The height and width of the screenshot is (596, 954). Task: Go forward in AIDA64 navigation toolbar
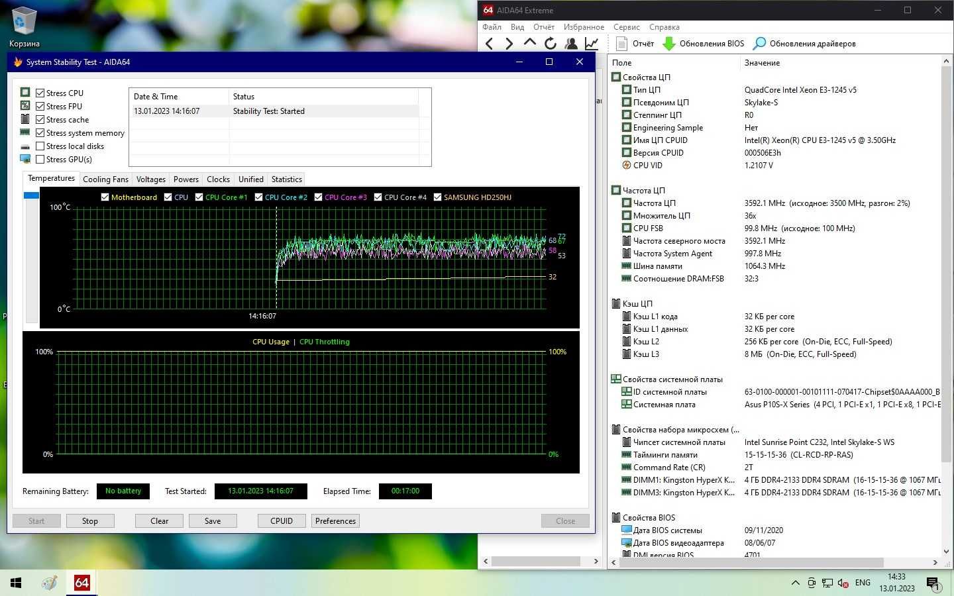(509, 44)
